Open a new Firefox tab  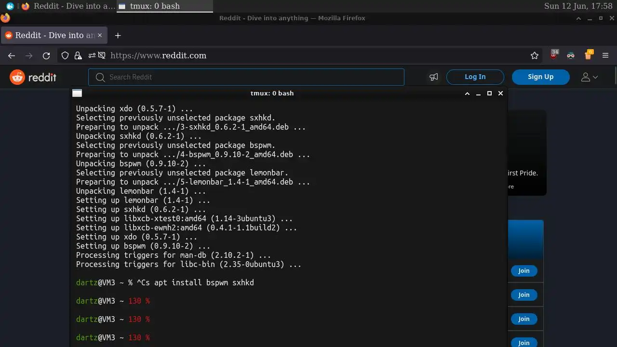(118, 35)
